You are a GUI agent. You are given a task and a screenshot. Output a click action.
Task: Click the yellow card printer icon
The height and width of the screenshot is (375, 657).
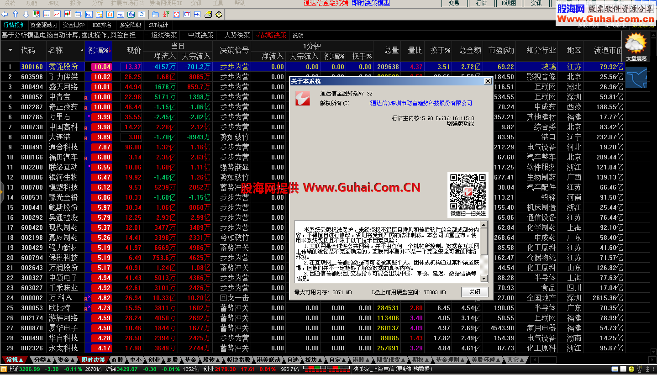208,14
